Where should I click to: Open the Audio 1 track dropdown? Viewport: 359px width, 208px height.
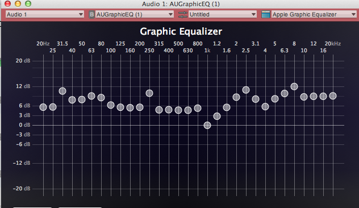click(x=45, y=14)
